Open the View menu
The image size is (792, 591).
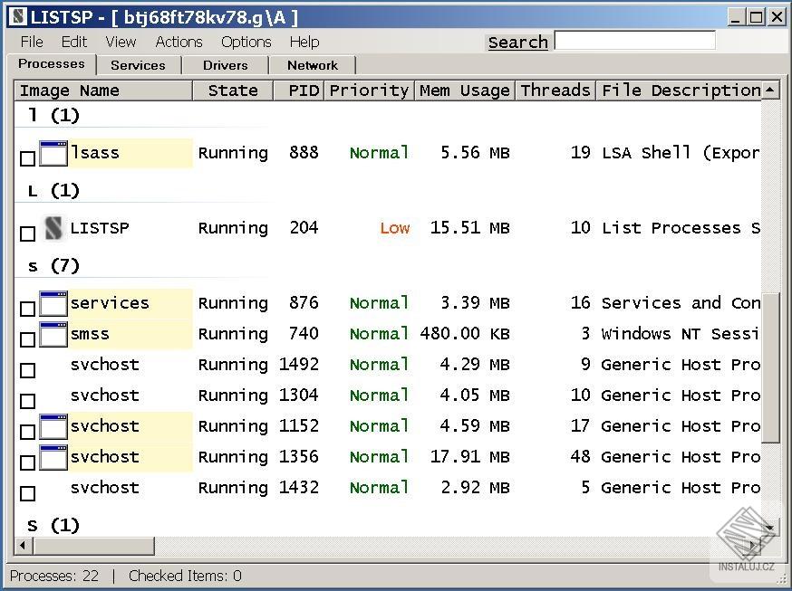click(121, 42)
